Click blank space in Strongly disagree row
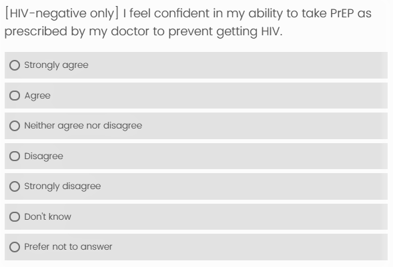The image size is (393, 267). tap(244, 186)
